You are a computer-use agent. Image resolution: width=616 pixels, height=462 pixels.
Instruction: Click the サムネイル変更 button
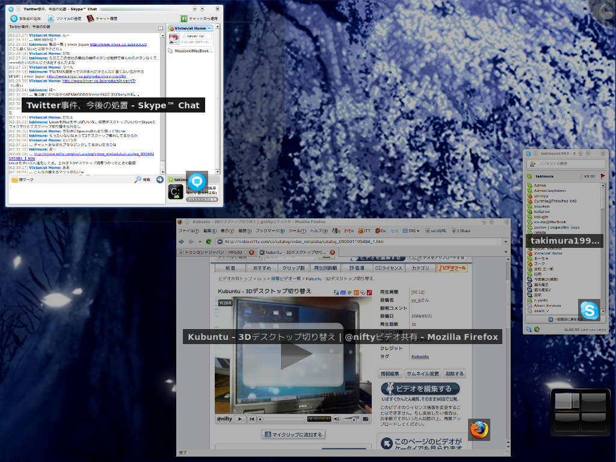click(x=422, y=374)
